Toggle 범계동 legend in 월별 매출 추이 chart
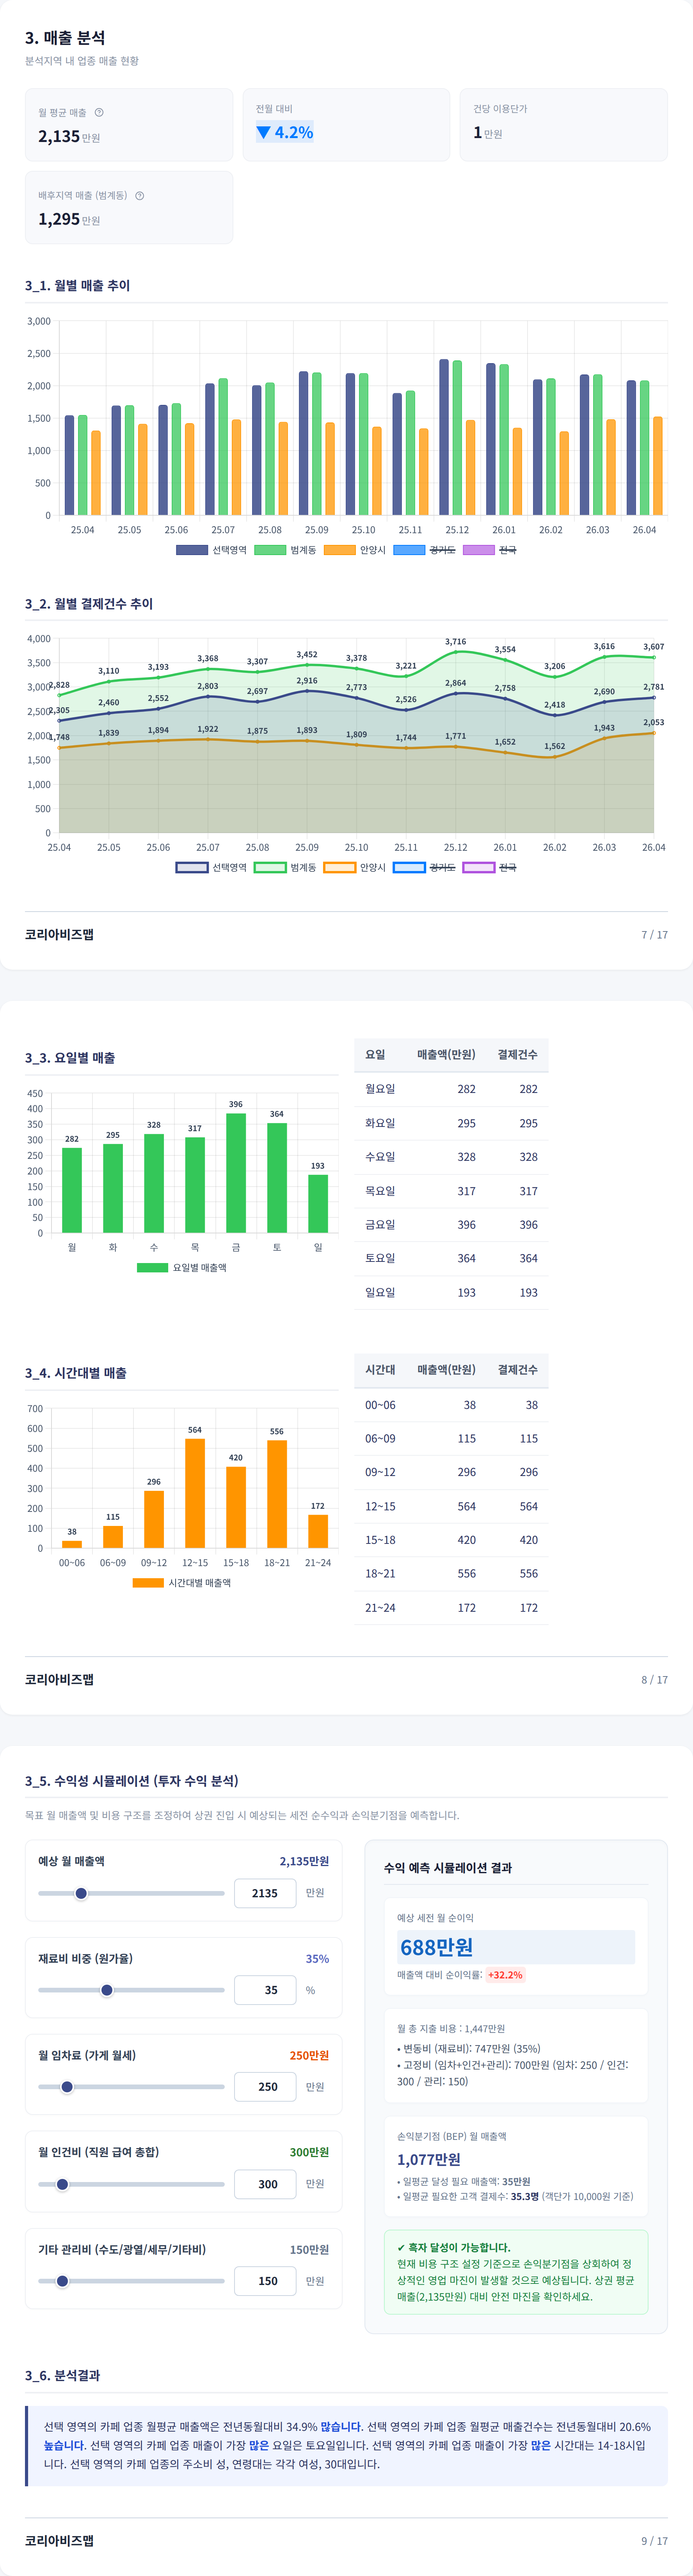This screenshot has width=693, height=2576. click(x=285, y=550)
